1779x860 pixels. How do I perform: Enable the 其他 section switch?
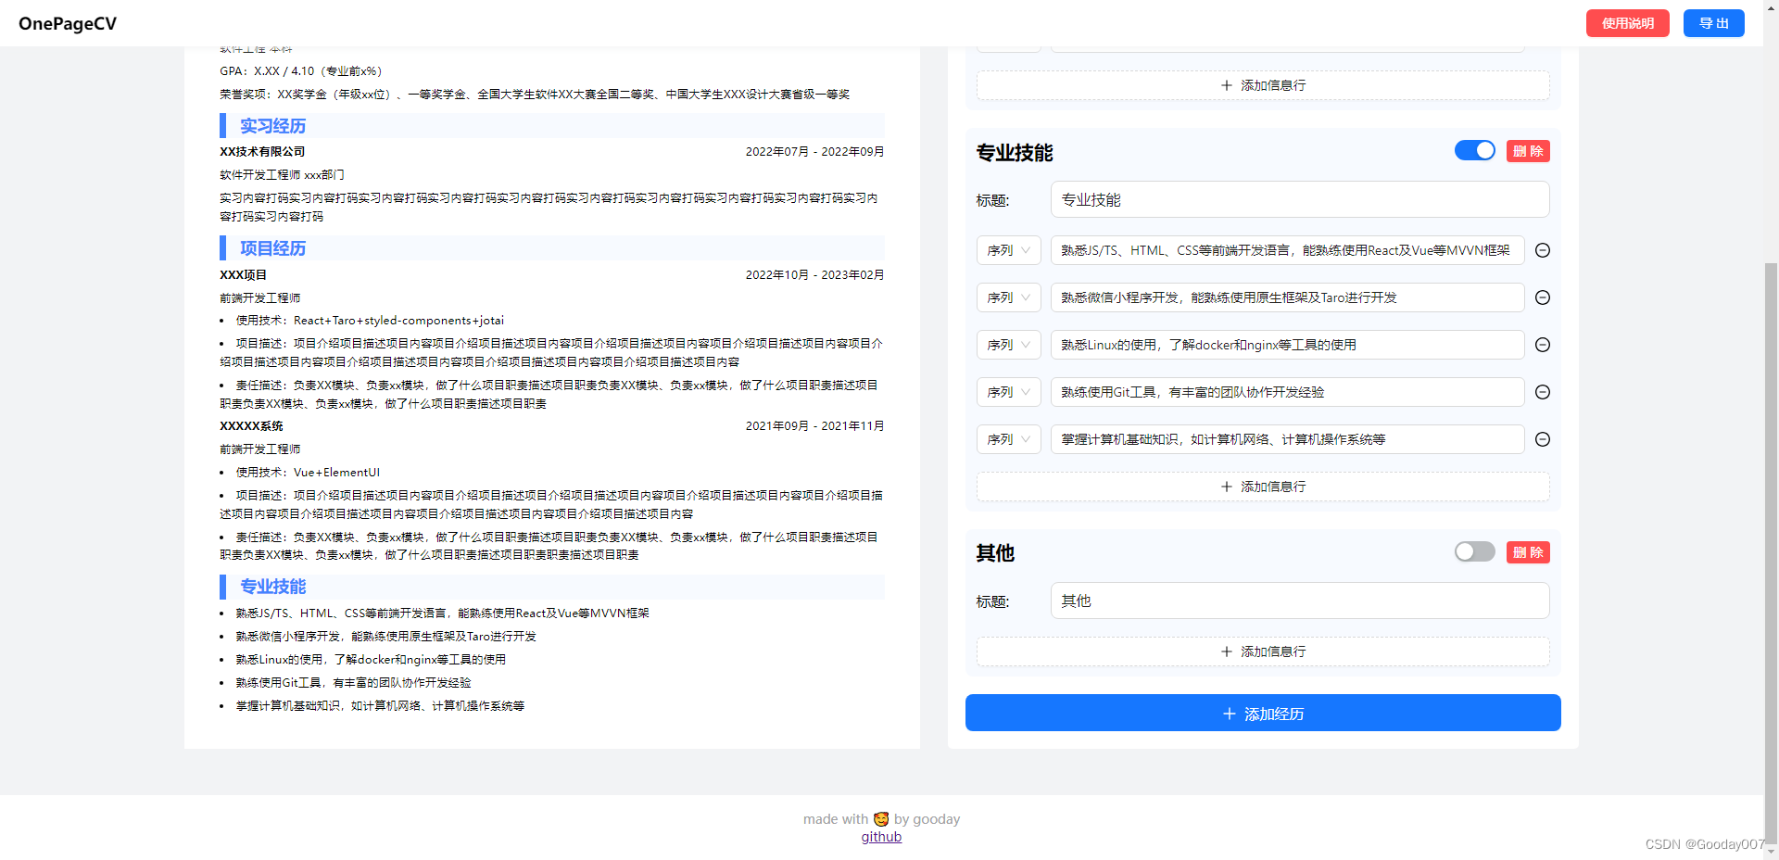click(x=1474, y=551)
